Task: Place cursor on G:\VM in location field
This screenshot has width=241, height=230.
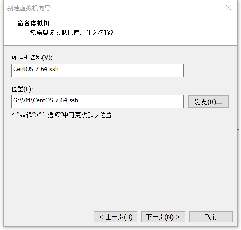Action: (x=22, y=100)
